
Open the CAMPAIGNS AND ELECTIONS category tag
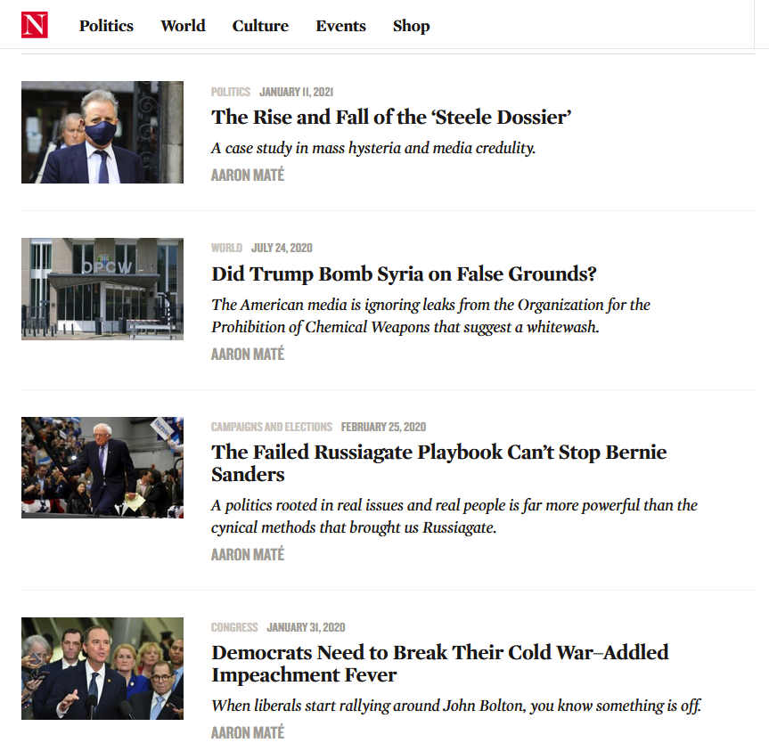(272, 427)
